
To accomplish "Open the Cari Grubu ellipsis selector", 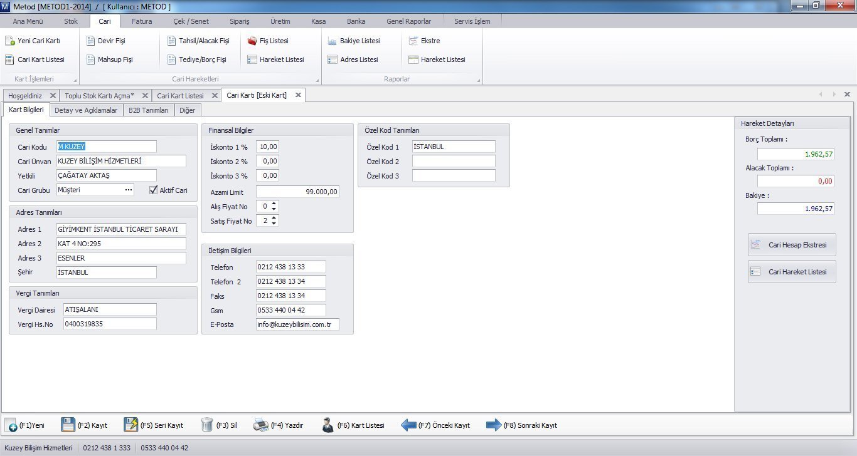I will [129, 190].
